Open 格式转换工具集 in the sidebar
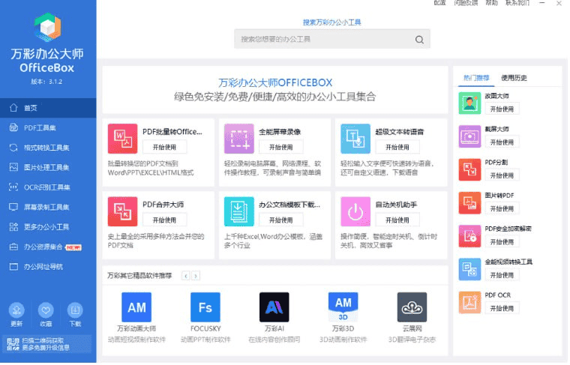Image resolution: width=570 pixels, height=365 pixels. click(48, 148)
